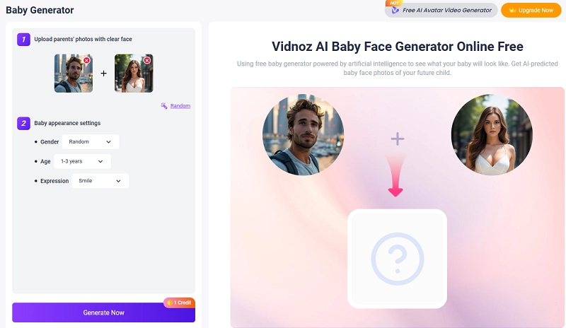The image size is (566, 328).
Task: Click the step 2 number badge
Action: [23, 123]
